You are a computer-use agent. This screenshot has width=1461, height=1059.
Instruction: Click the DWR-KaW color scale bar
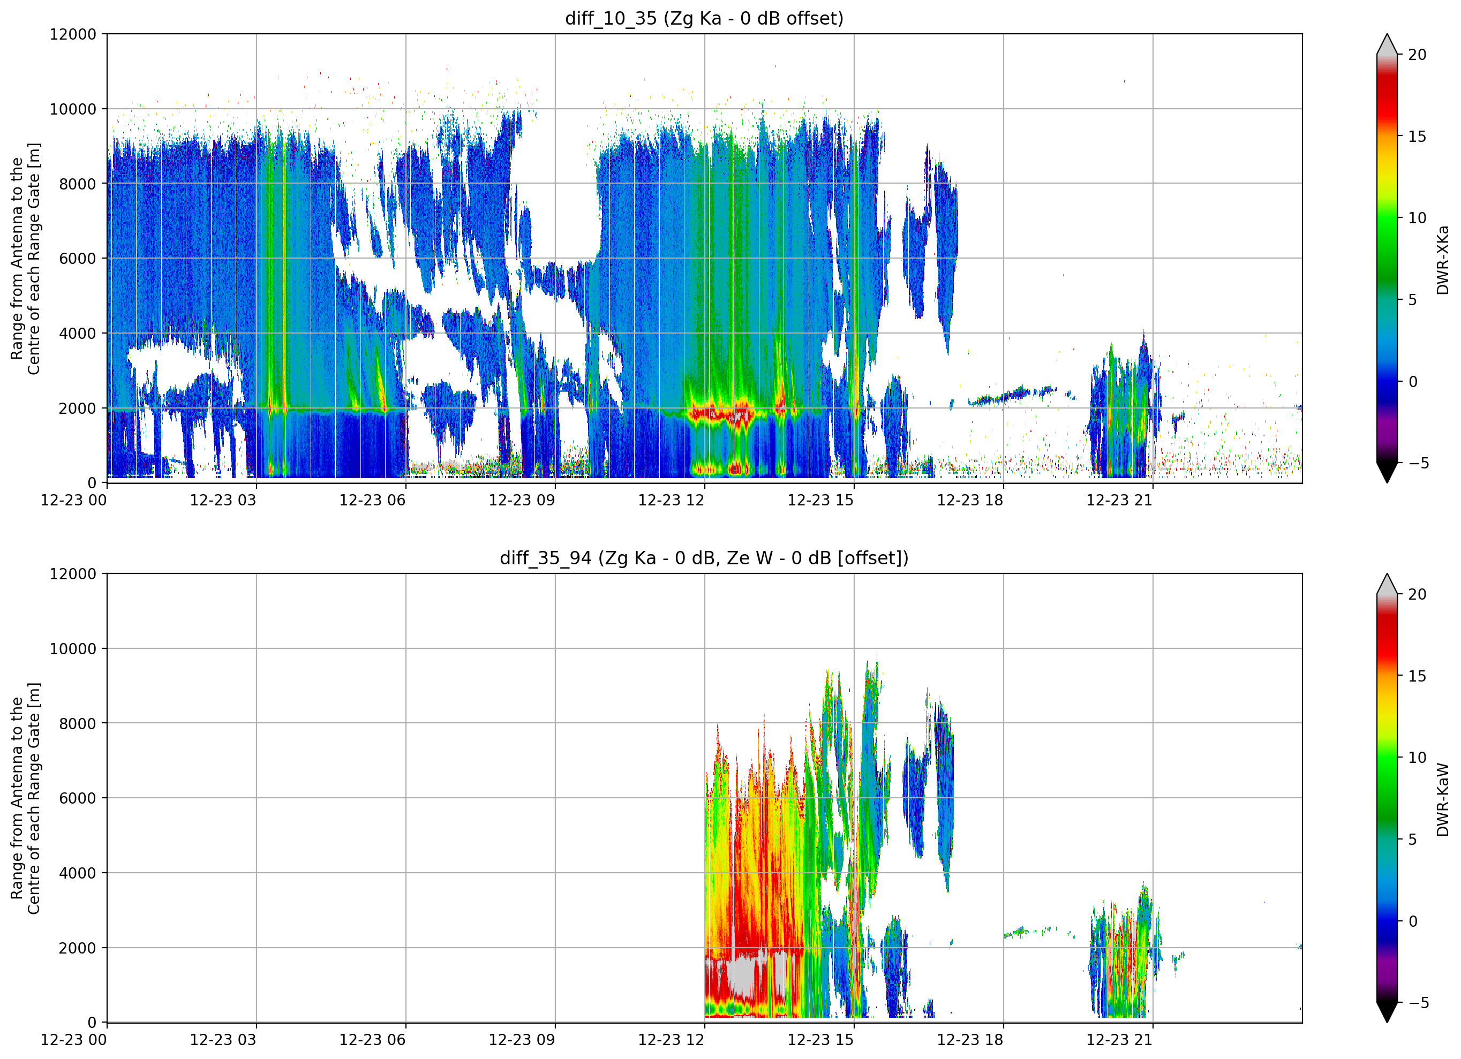[x=1387, y=798]
